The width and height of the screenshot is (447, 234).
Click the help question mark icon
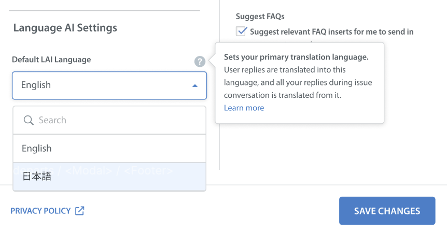200,62
